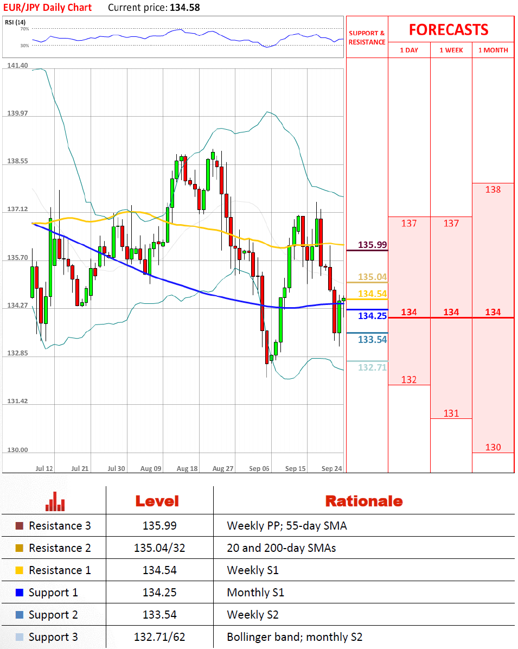Viewport: 518px width, 649px height.
Task: Click the 20 and 200-day SMAs rationale
Action: 282,548
